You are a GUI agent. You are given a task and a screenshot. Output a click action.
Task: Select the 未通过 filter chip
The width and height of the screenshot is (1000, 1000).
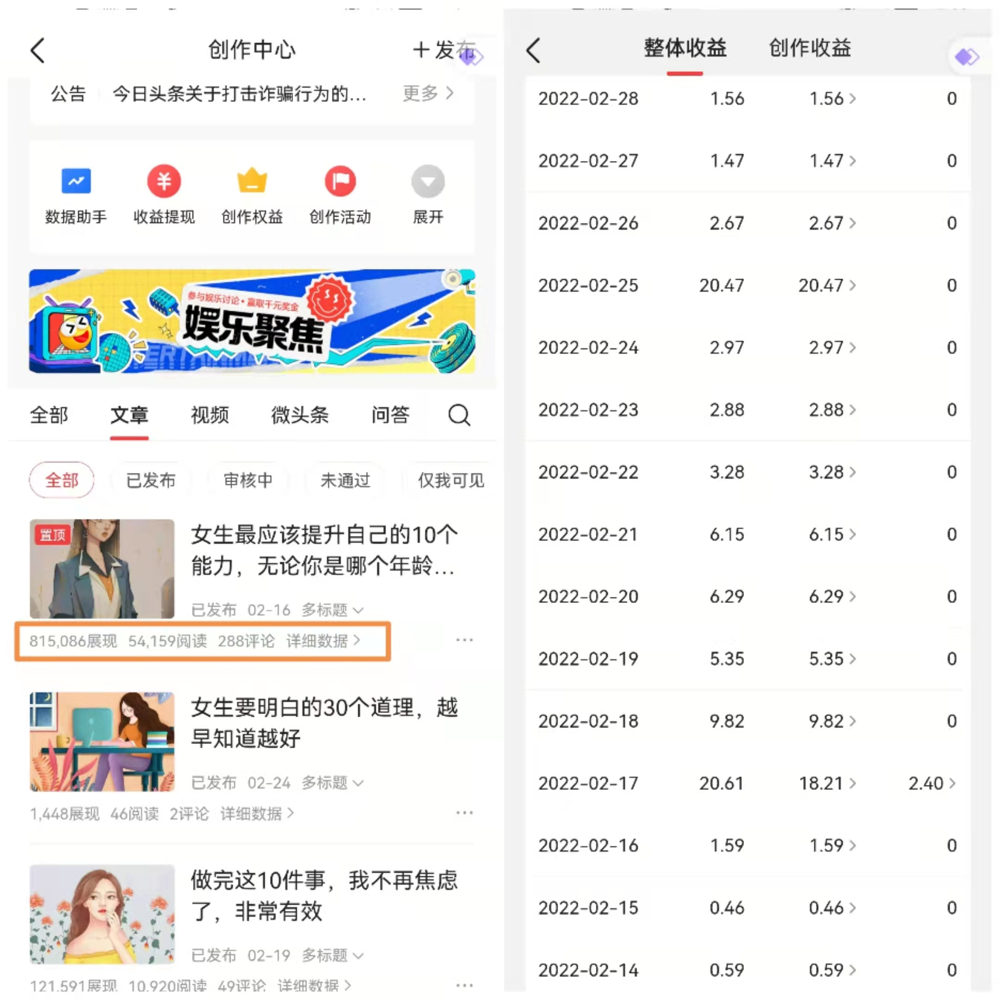(345, 480)
